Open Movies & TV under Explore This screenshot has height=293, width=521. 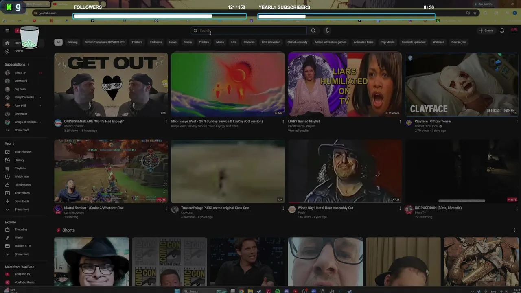(x=23, y=246)
